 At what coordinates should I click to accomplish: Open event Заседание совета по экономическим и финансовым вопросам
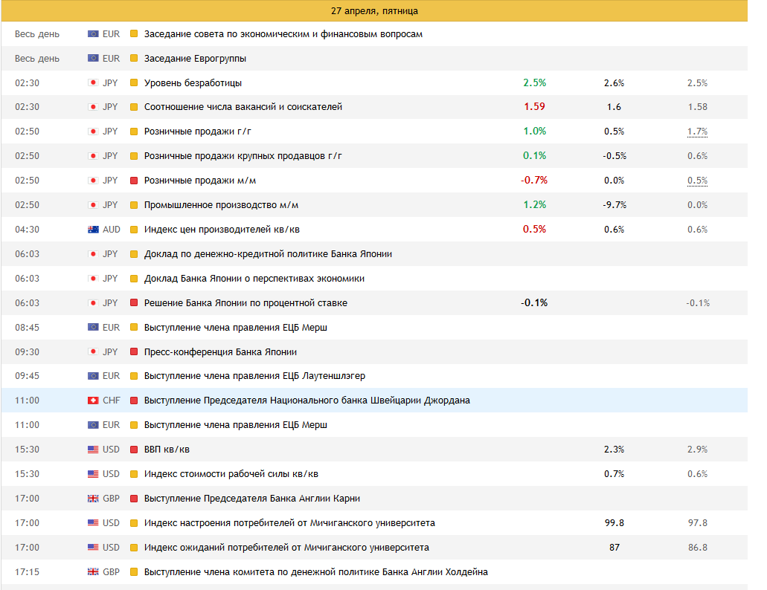[283, 34]
